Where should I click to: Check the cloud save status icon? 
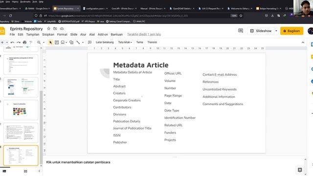pyautogui.click(x=62, y=29)
